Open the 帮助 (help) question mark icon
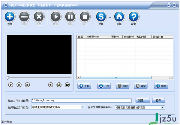The width and height of the screenshot is (180, 125). pos(134,17)
